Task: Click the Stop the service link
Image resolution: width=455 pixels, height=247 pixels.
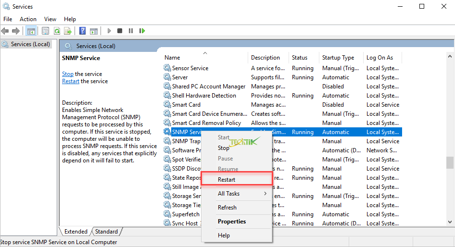Action: (x=67, y=74)
